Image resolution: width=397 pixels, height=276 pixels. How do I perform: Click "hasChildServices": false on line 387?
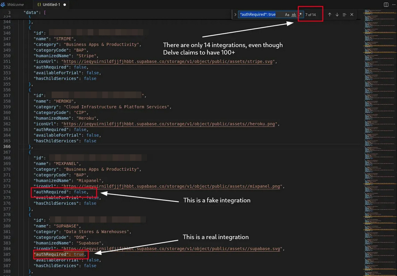pos(65,266)
